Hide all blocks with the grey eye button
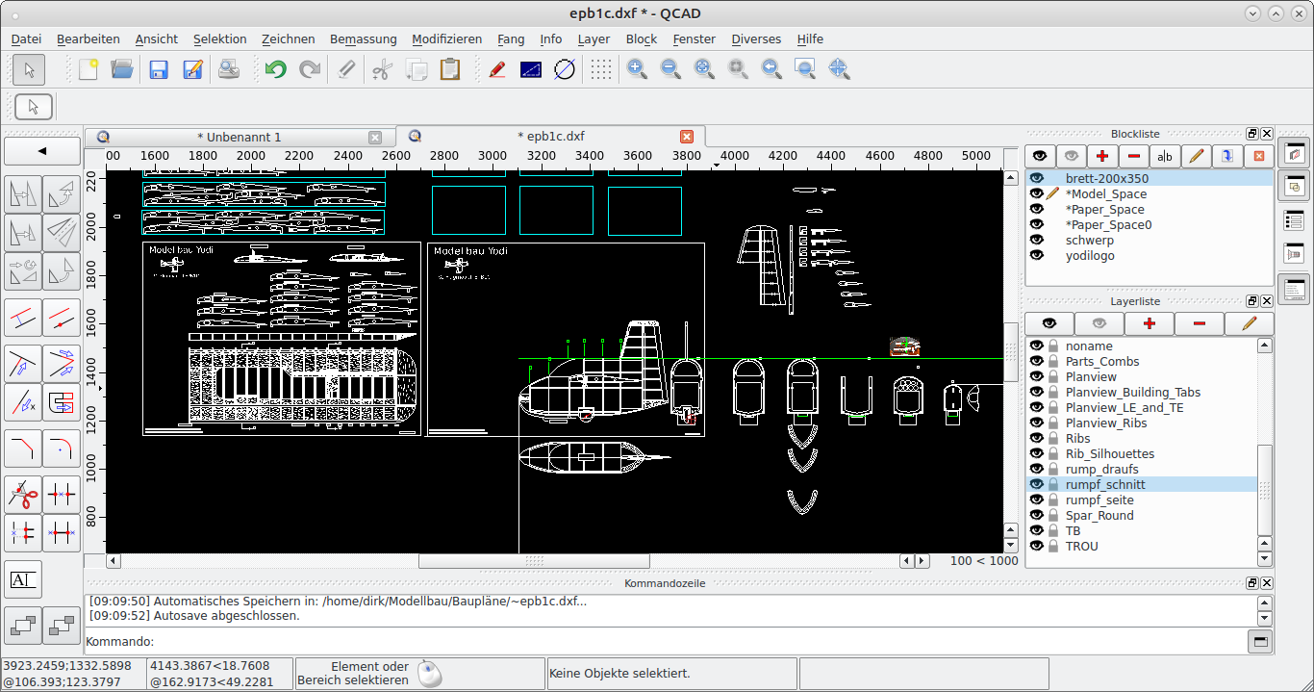Image resolution: width=1314 pixels, height=692 pixels. (1071, 156)
